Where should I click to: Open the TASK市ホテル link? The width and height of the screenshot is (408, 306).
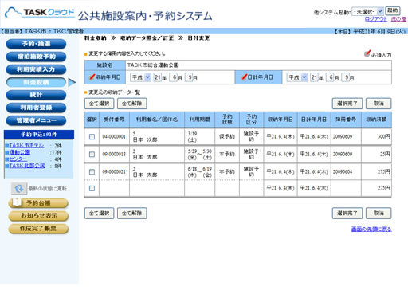tap(26, 146)
